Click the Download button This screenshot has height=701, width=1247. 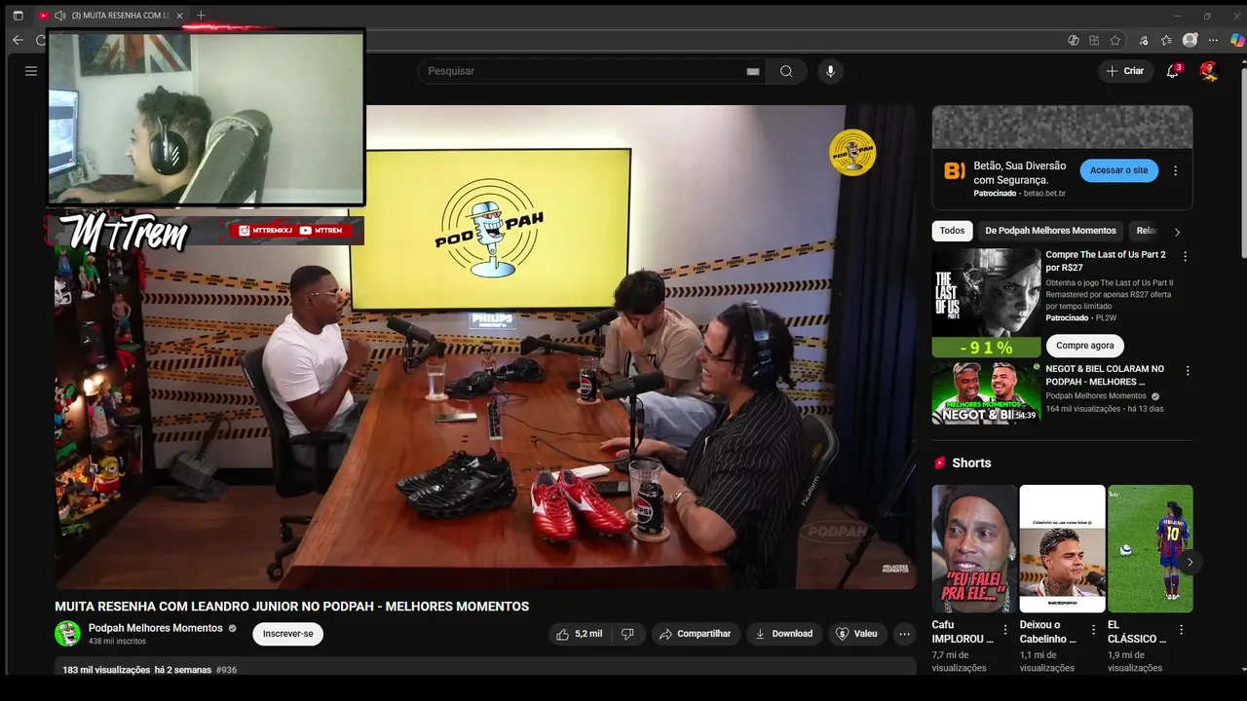(783, 634)
